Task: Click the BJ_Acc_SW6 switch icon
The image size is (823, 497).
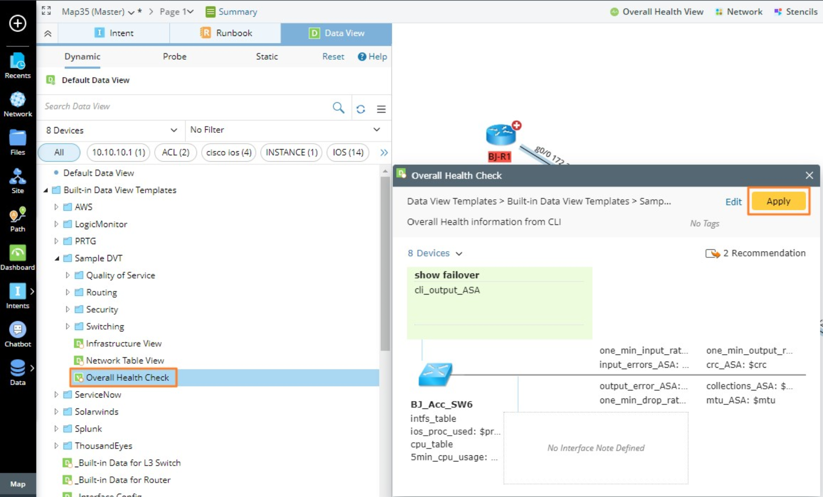Action: [x=435, y=375]
